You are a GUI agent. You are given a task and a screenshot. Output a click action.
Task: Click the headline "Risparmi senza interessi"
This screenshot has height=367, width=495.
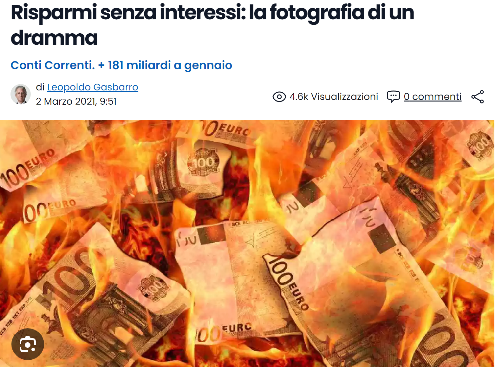click(x=128, y=13)
